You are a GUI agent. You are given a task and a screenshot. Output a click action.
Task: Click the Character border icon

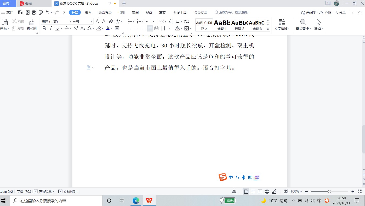117,28
